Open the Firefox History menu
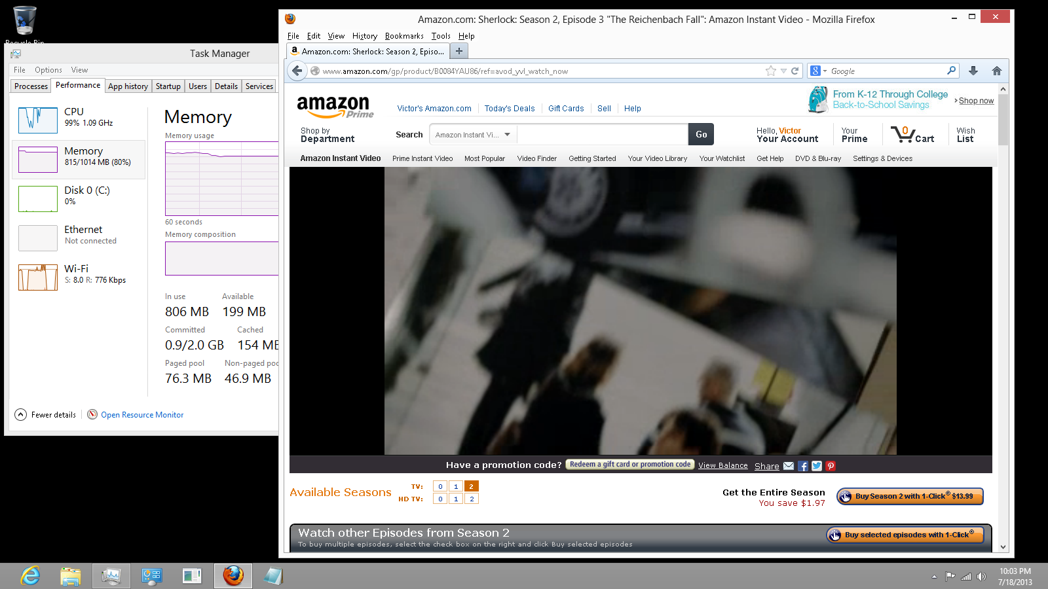Viewport: 1048px width, 589px height. (x=365, y=36)
